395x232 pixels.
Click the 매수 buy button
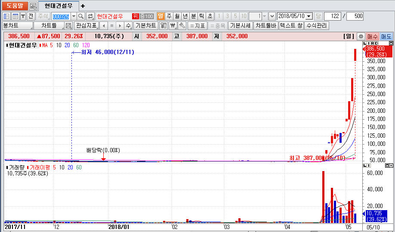tap(372, 36)
